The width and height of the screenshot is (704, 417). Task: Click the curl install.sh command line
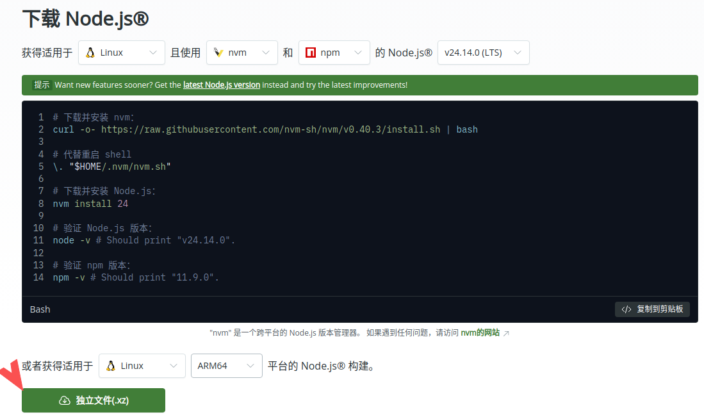click(265, 129)
